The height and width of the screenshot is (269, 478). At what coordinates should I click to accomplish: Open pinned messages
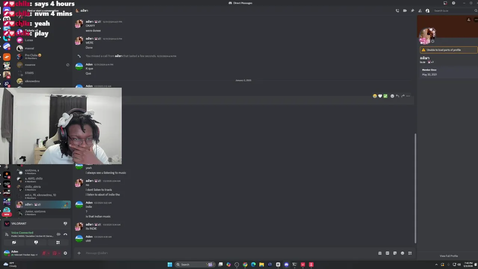click(x=412, y=11)
